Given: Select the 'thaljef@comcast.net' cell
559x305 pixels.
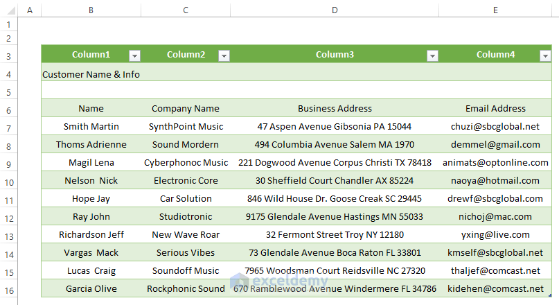Looking at the screenshot, I should tap(495, 270).
